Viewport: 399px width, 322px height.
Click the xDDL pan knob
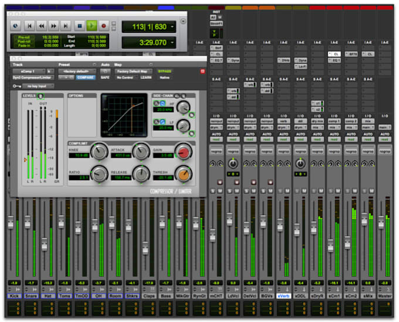click(x=300, y=164)
